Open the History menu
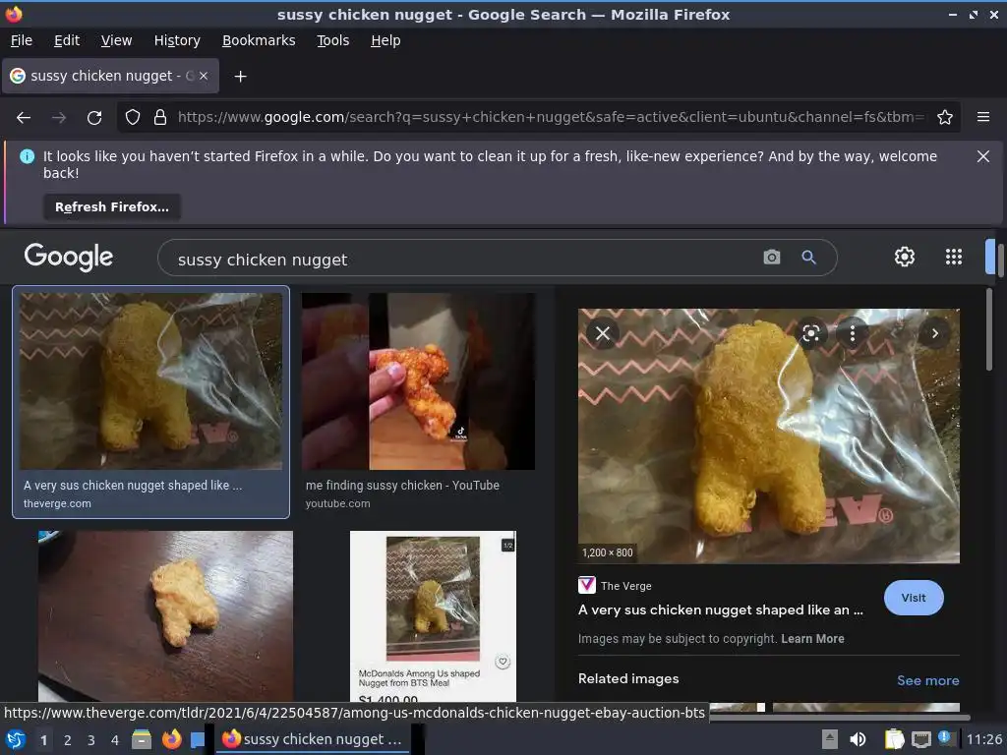1007x755 pixels. click(x=177, y=40)
